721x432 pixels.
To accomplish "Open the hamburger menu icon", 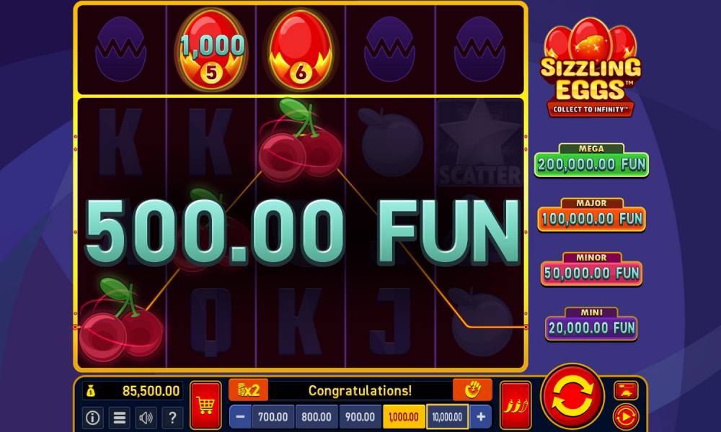I will pyautogui.click(x=120, y=418).
